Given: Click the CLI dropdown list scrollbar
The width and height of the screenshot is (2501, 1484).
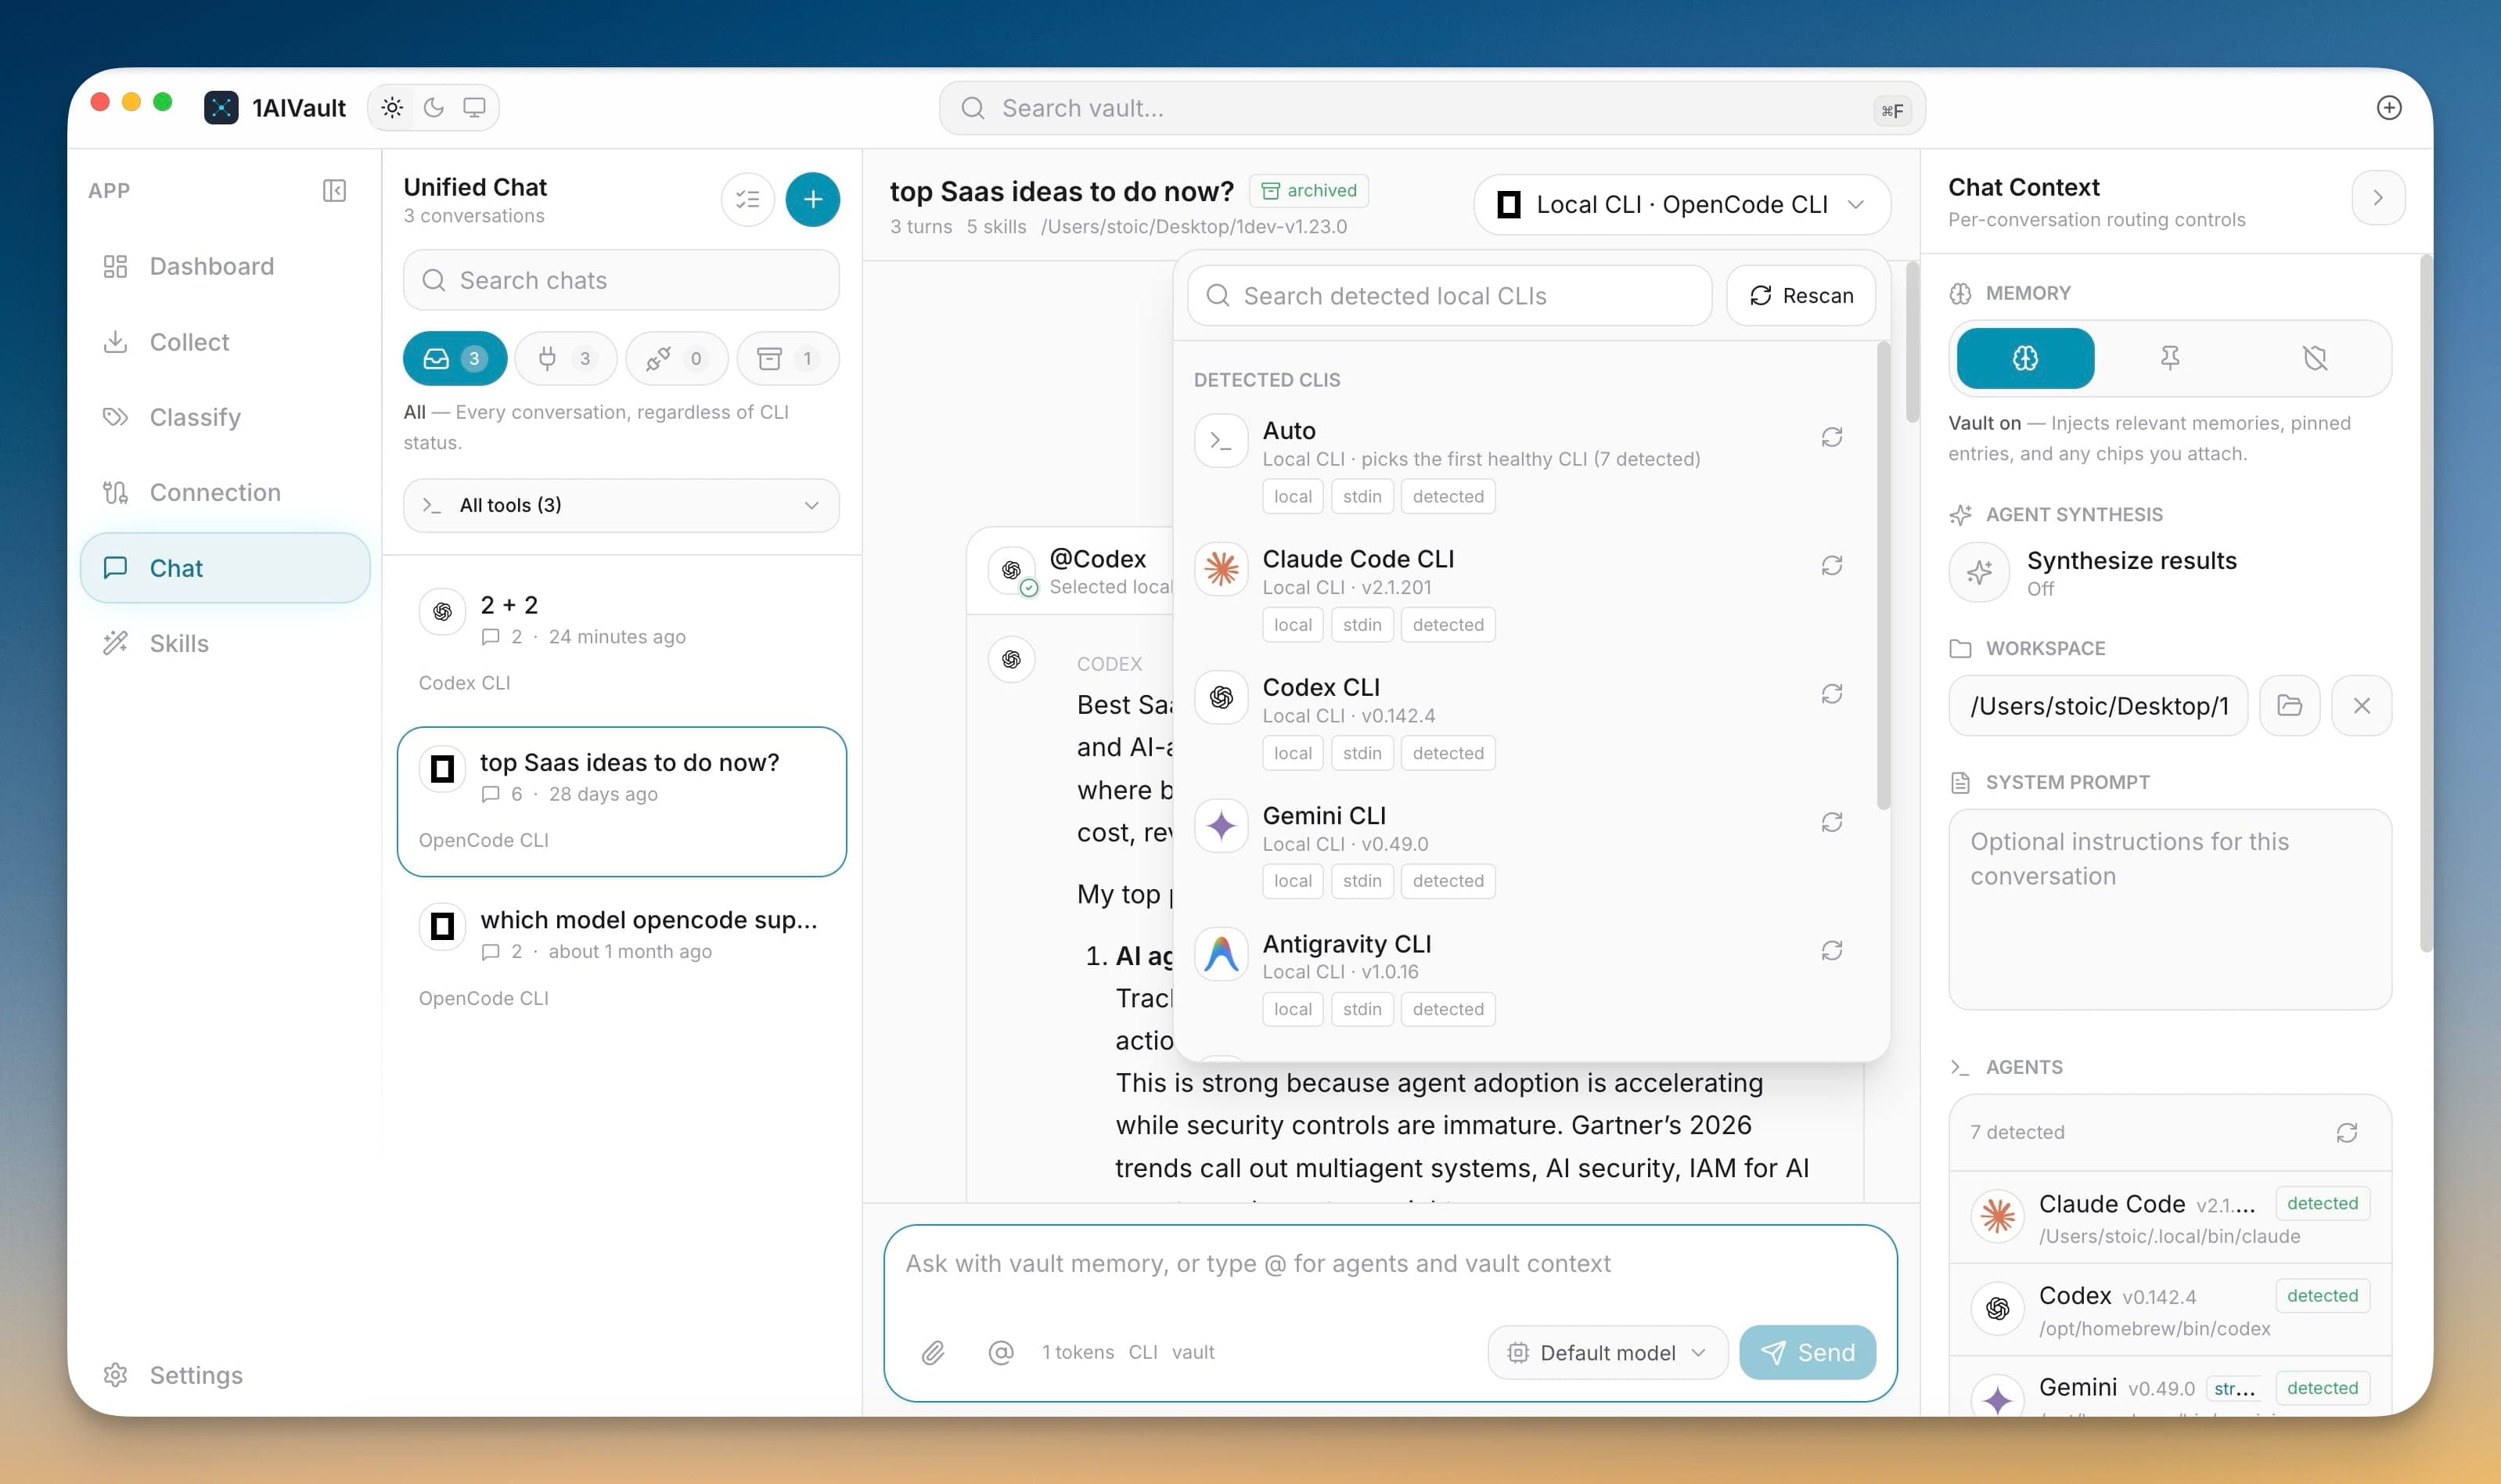Looking at the screenshot, I should pyautogui.click(x=1884, y=575).
